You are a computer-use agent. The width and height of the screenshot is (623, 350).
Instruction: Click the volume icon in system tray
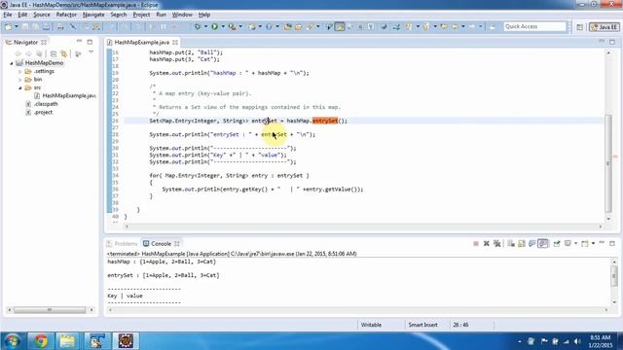[577, 341]
